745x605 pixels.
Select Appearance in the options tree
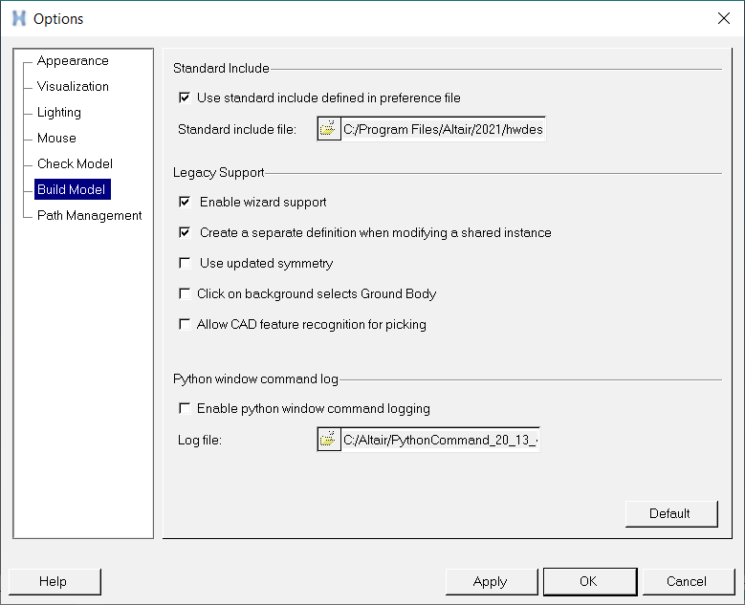coord(73,60)
